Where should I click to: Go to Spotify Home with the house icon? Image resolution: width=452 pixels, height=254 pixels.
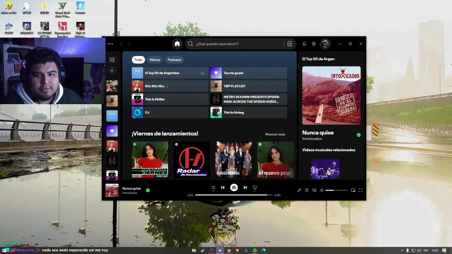pos(177,44)
